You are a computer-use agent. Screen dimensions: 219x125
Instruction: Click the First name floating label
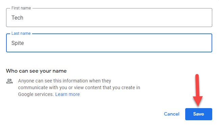[21, 8]
